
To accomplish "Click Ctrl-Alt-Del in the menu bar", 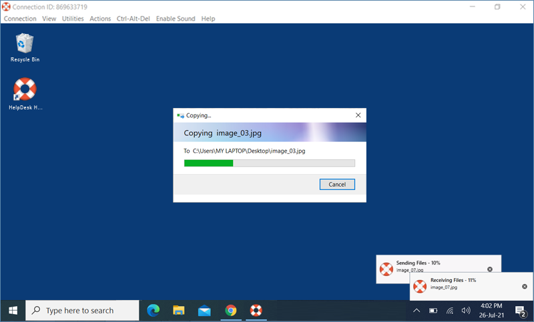I will [133, 19].
